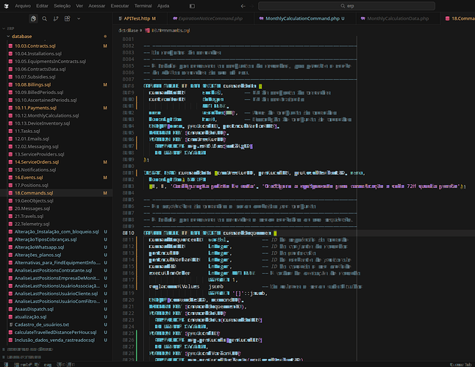This screenshot has height=367, width=475.
Task: Open 21.Travels.sql file
Action: [x=29, y=216]
